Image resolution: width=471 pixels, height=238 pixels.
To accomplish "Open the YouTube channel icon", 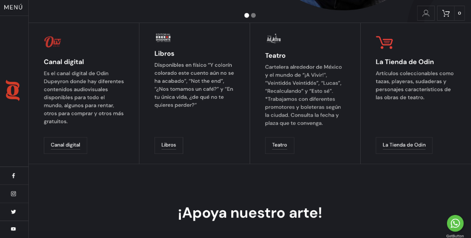I will click(14, 229).
